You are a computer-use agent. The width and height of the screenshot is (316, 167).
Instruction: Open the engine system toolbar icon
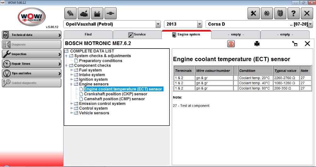point(84,13)
